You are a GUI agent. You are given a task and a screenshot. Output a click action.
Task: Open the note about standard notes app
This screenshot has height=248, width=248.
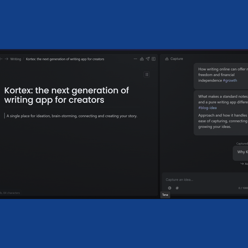pos(221,113)
